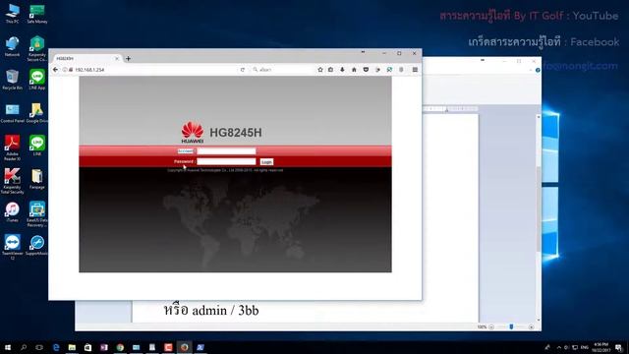Open the Firefox downloads arrow

point(342,70)
